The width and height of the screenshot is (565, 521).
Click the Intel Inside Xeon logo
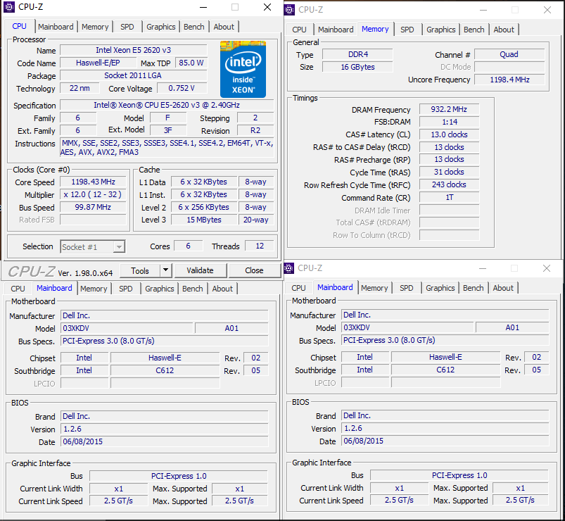tap(243, 69)
